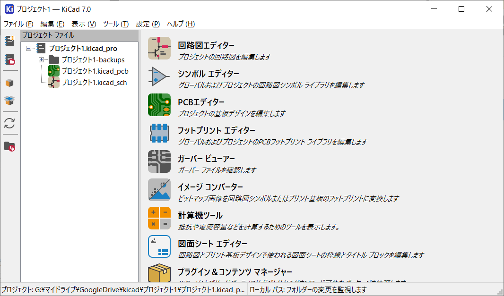
Task: Click the kicad_sch file icon in tree
Action: coord(54,82)
